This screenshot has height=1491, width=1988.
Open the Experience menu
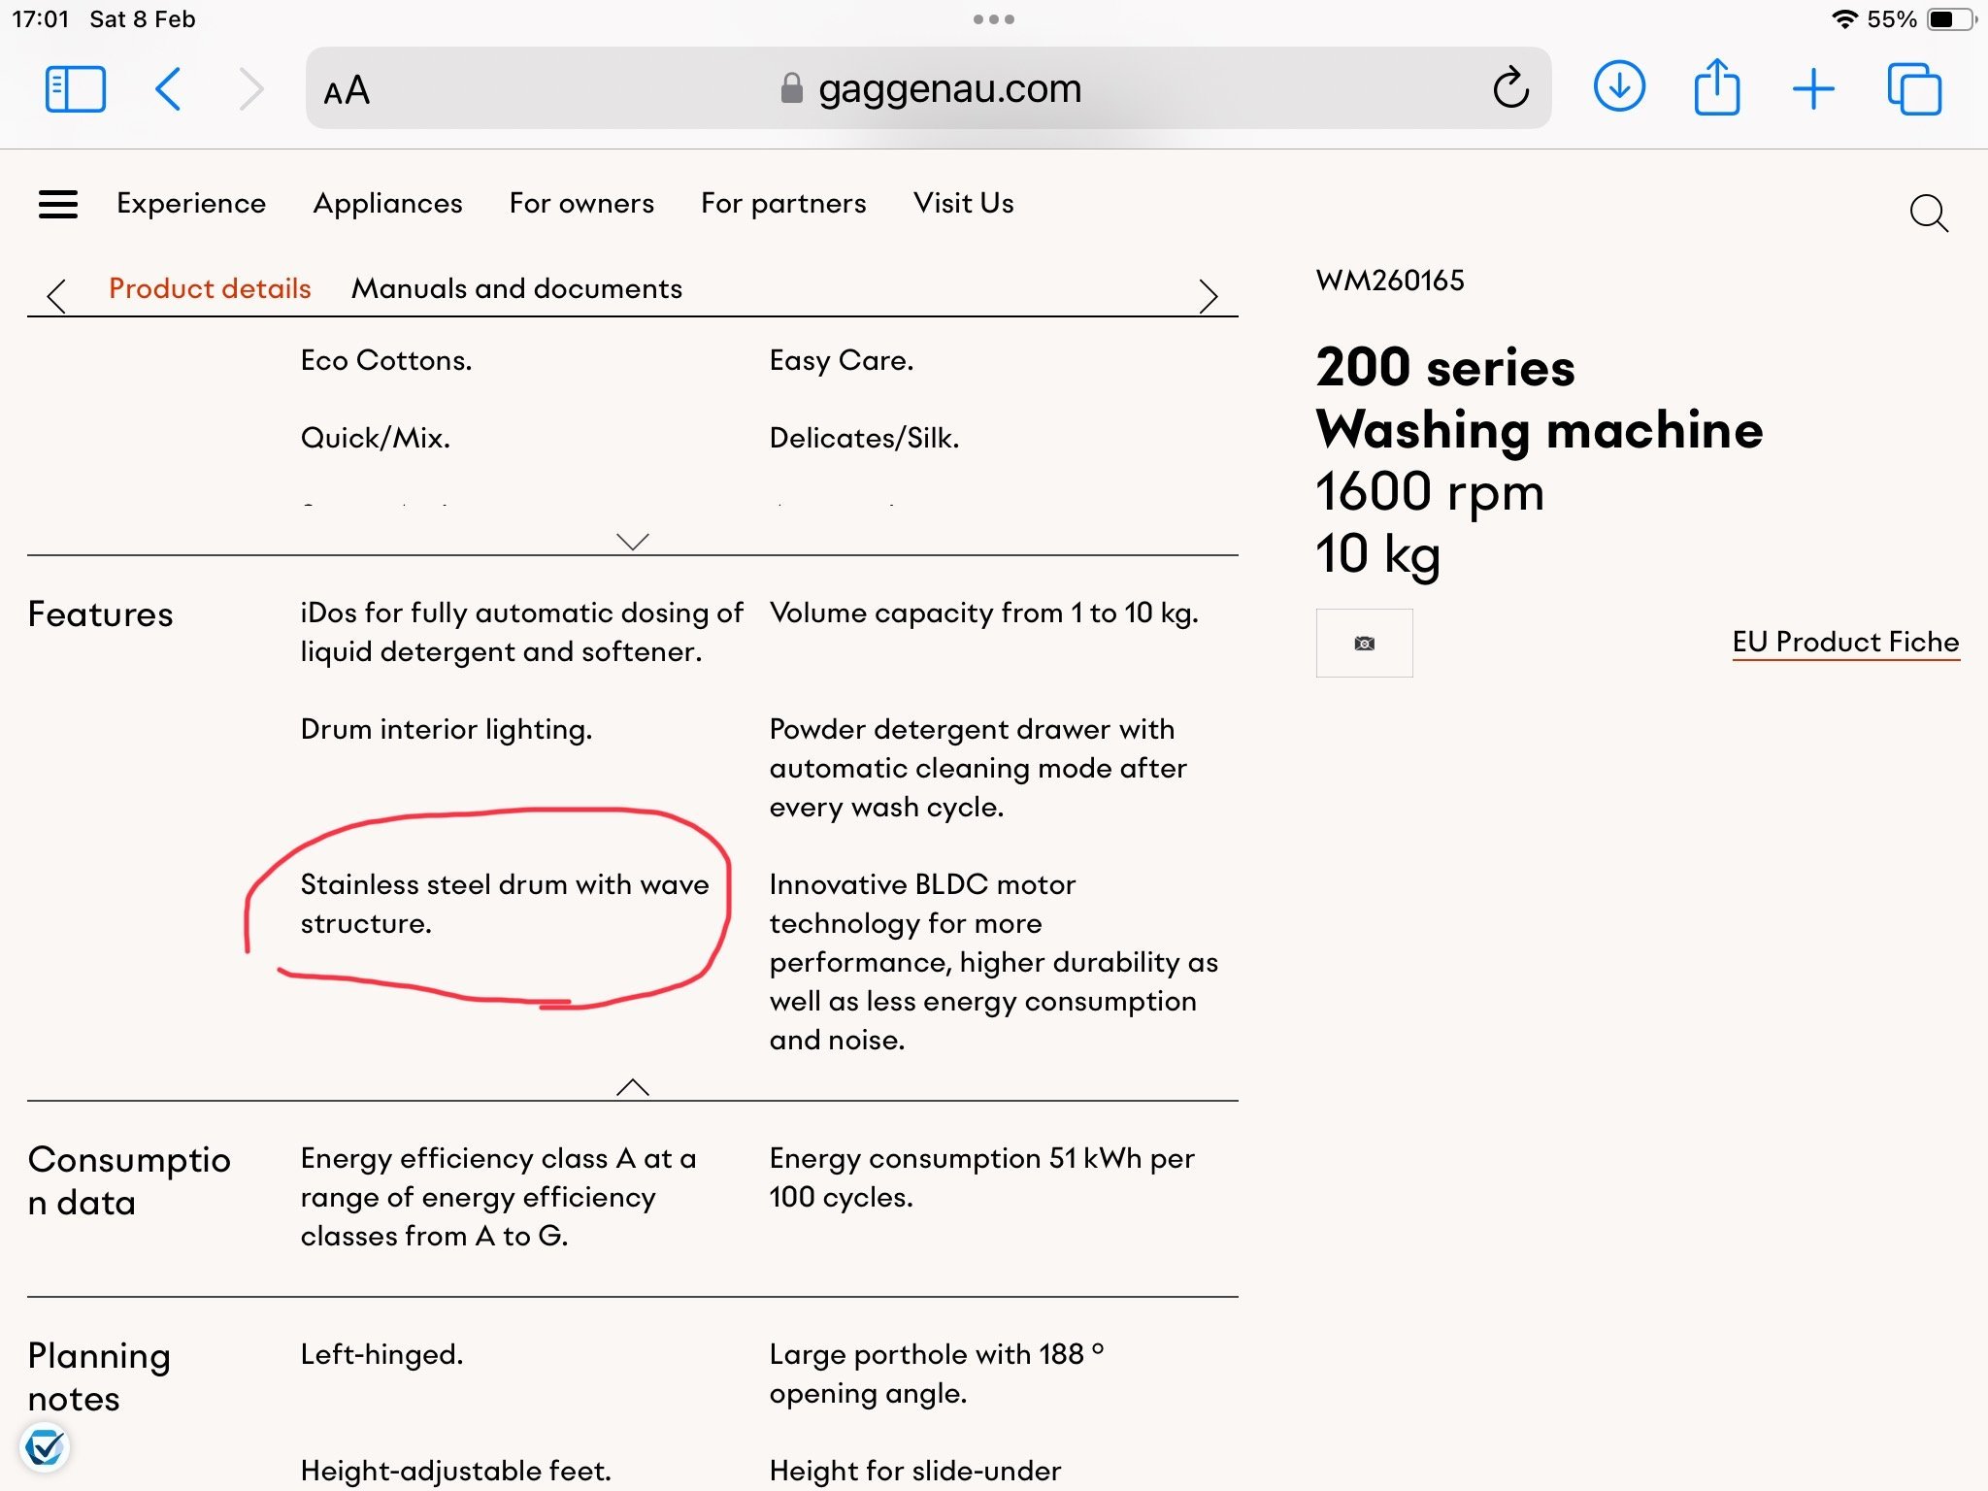(191, 203)
